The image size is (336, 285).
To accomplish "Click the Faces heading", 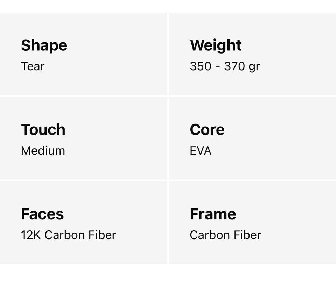I will pyautogui.click(x=42, y=214).
